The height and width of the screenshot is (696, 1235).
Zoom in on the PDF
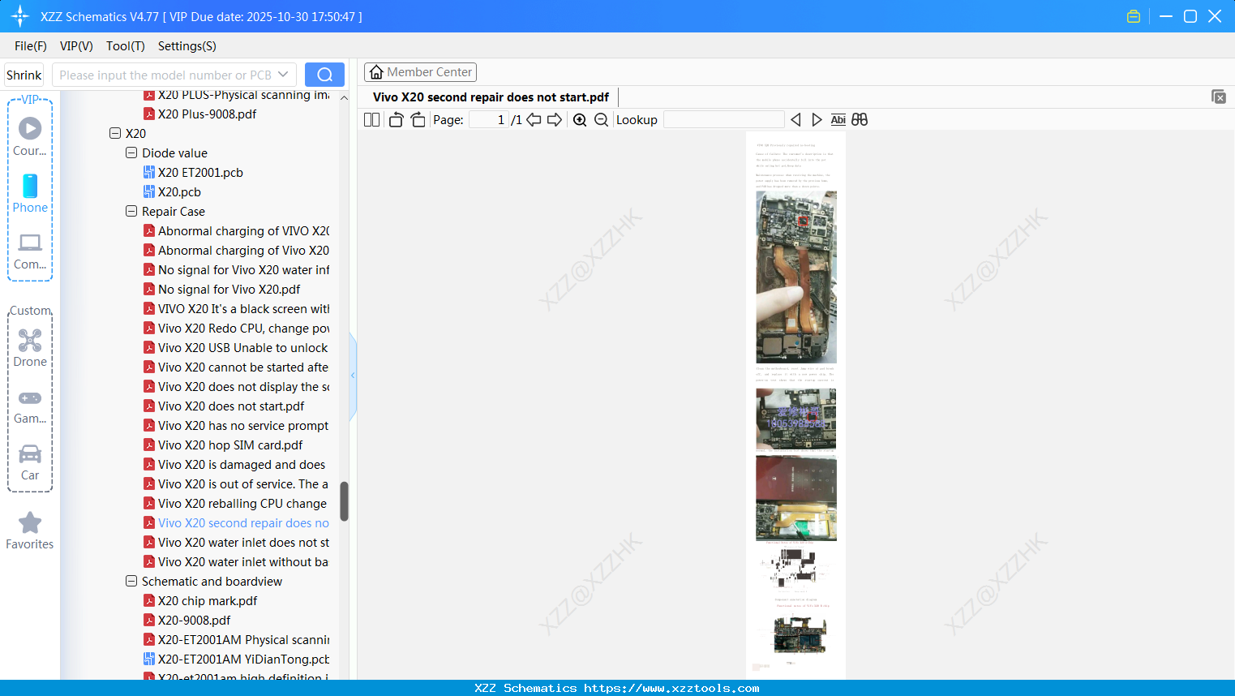[x=580, y=120]
